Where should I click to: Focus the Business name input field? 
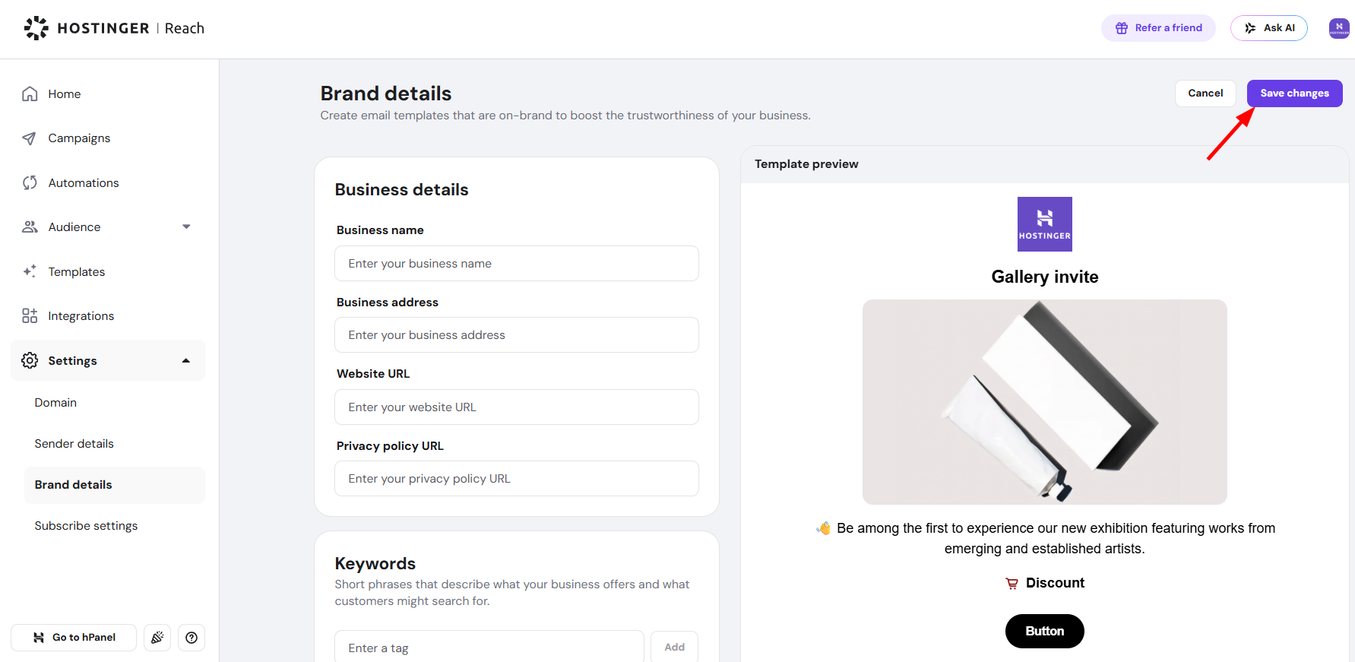tap(517, 264)
